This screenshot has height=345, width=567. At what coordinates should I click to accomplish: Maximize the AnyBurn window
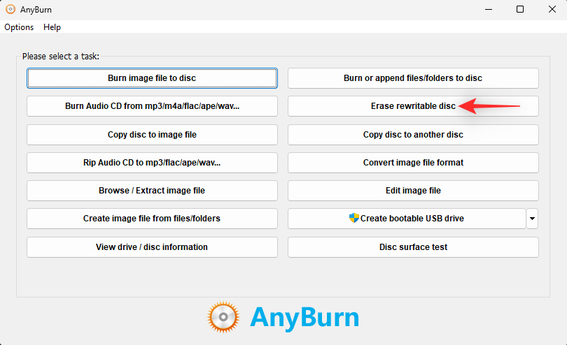click(520, 9)
